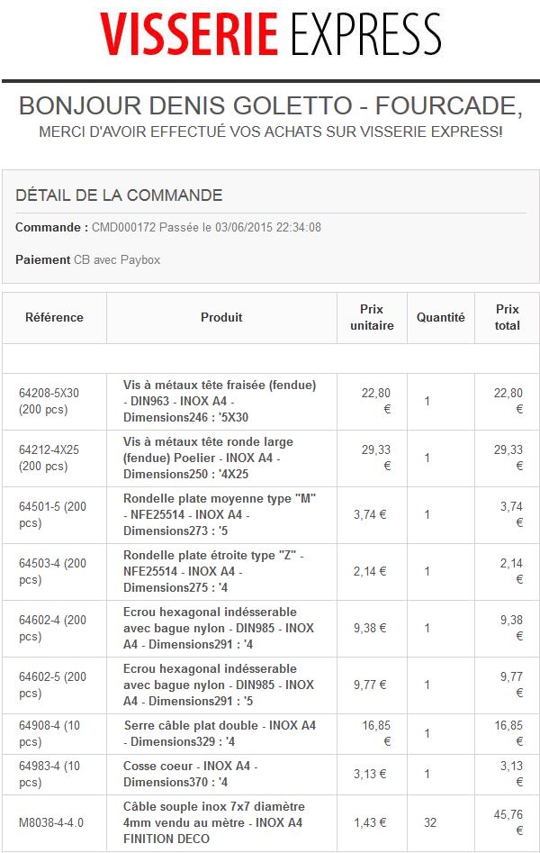
Task: Click reference M8038-4-4.0
Action: [x=51, y=822]
